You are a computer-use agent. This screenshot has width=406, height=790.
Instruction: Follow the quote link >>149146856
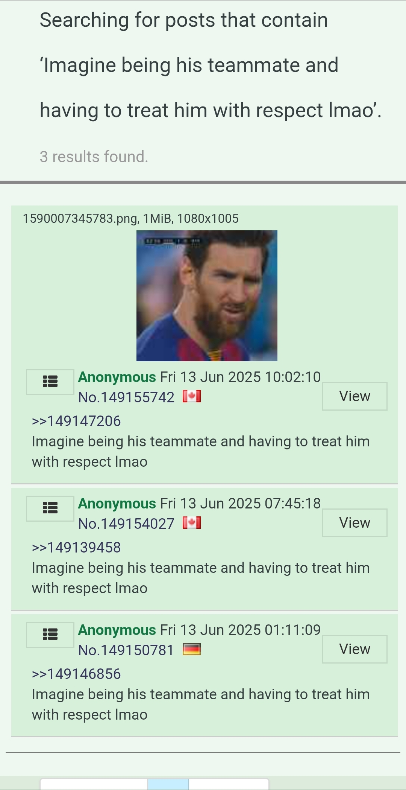coord(76,674)
